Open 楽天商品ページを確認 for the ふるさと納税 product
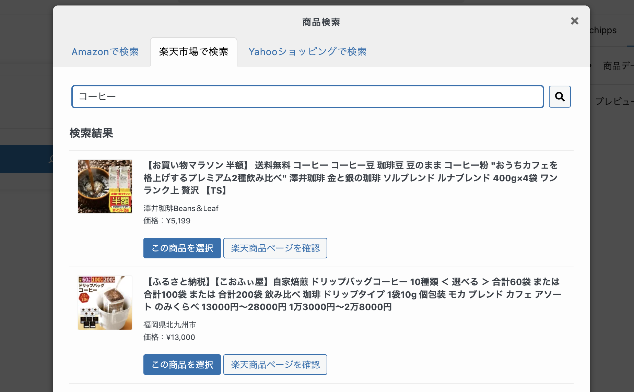The image size is (634, 392). point(275,365)
